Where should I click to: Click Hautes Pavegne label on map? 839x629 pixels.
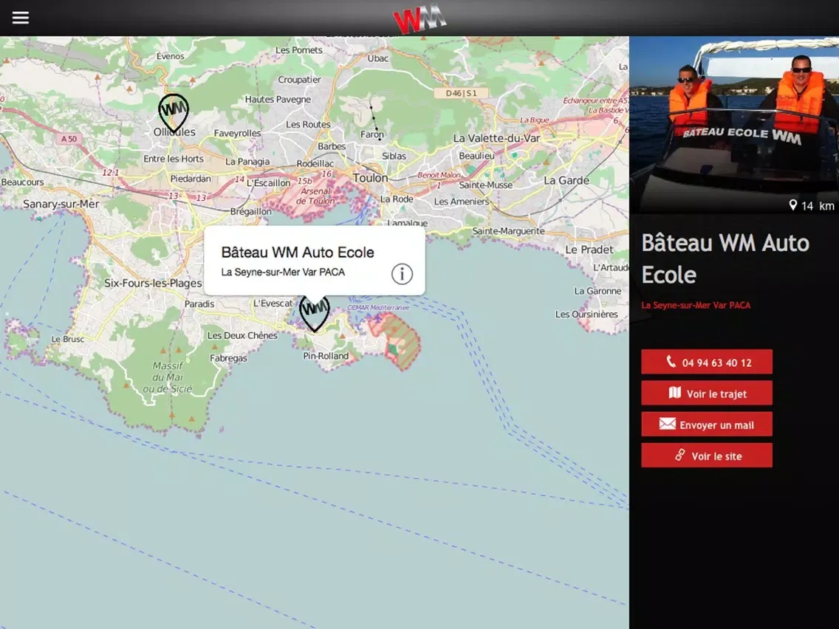(278, 99)
